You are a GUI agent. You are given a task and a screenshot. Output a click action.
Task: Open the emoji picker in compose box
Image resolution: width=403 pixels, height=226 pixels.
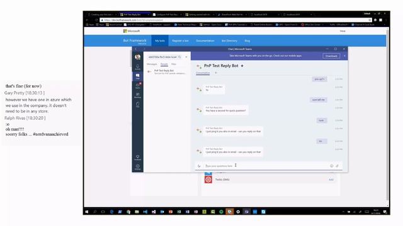pyautogui.click(x=332, y=166)
